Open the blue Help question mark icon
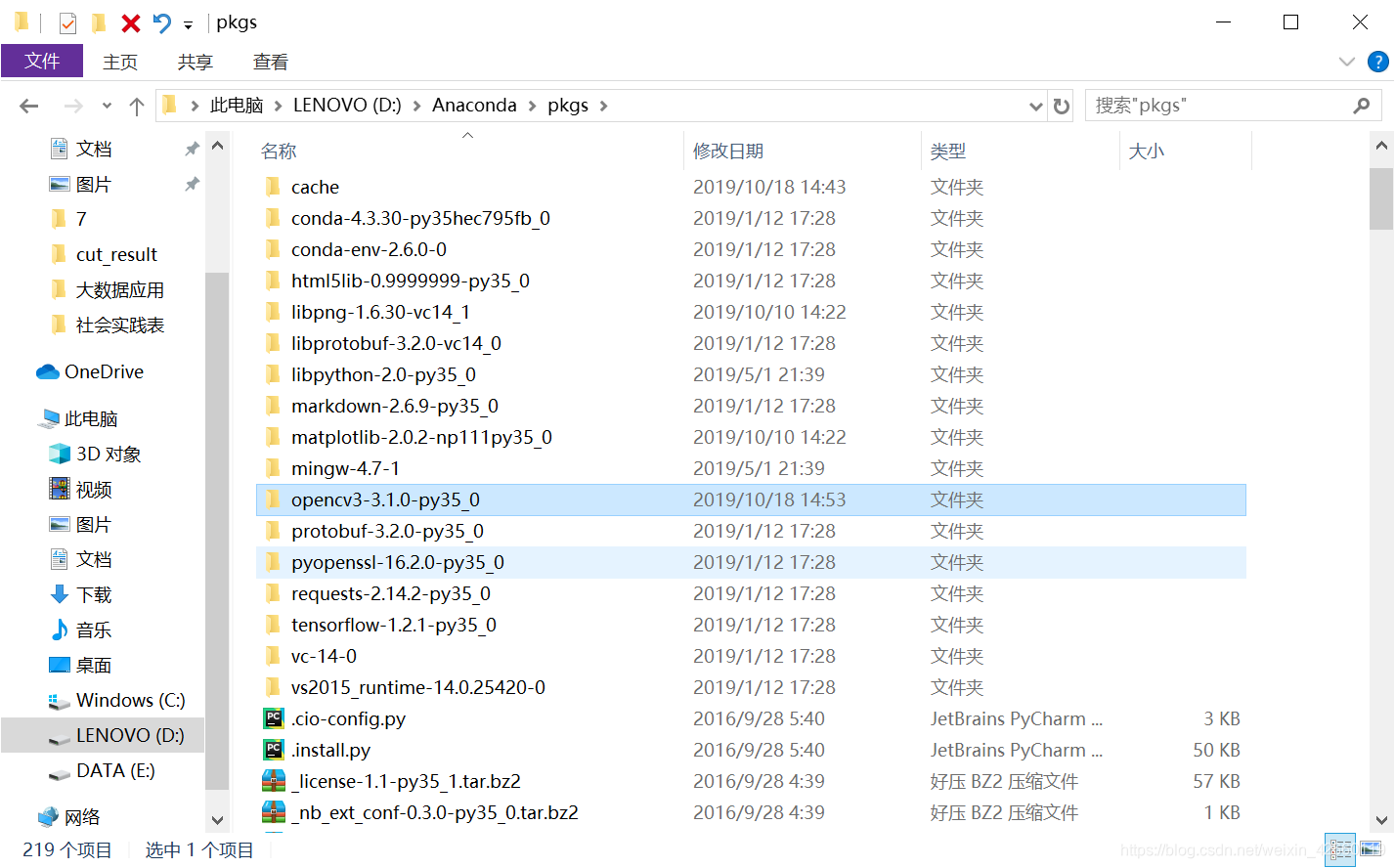 (1378, 62)
